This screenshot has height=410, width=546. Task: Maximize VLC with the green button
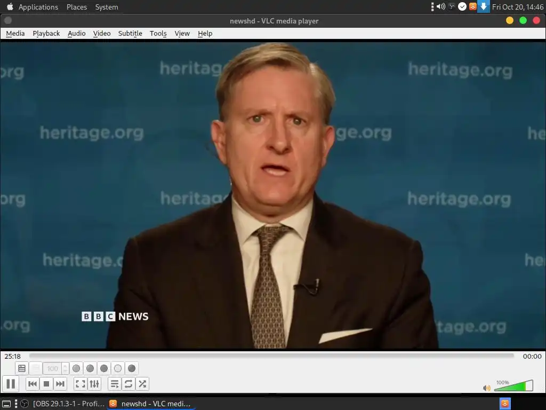tap(523, 21)
